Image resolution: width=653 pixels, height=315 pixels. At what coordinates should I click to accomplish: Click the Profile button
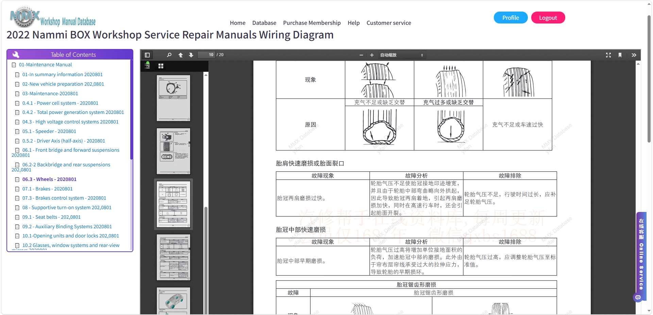pyautogui.click(x=510, y=18)
